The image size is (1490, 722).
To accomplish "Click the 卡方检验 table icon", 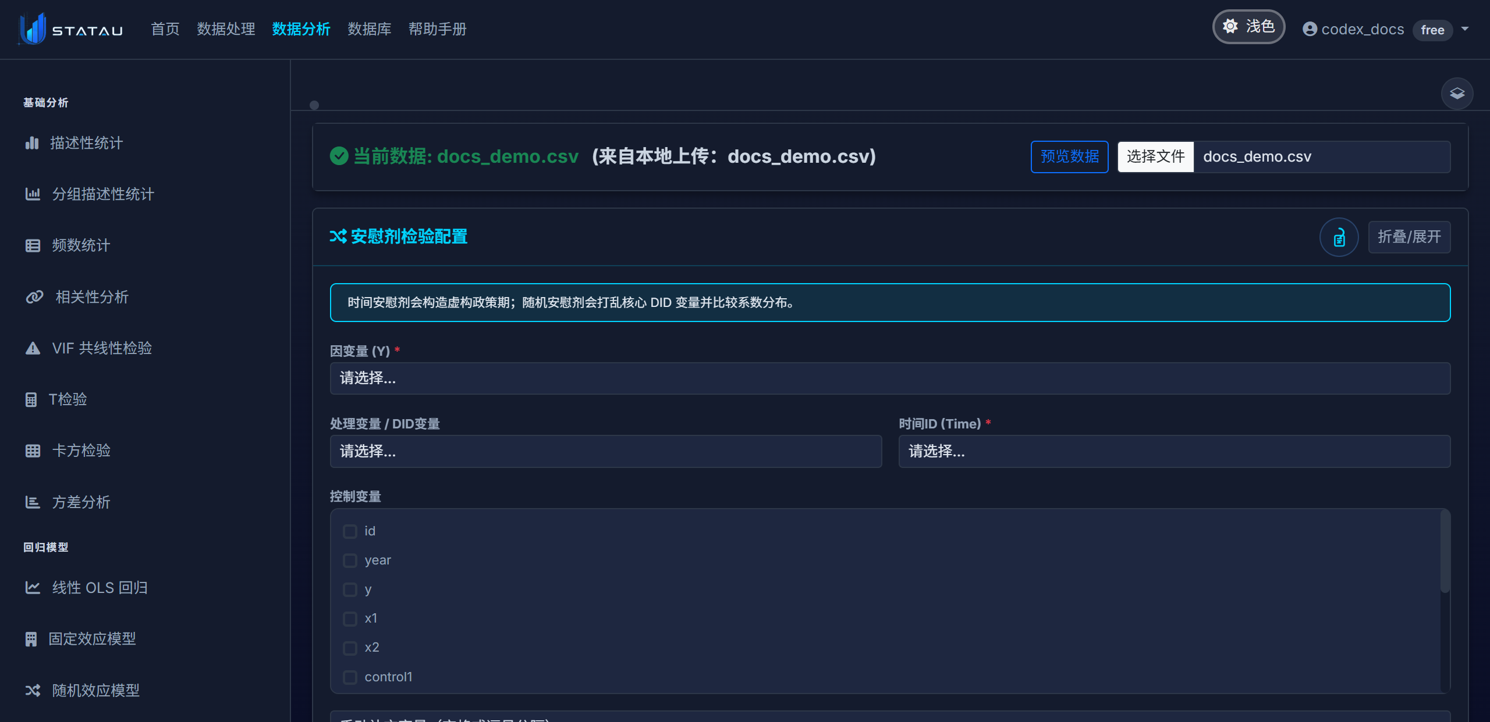I will [x=33, y=451].
